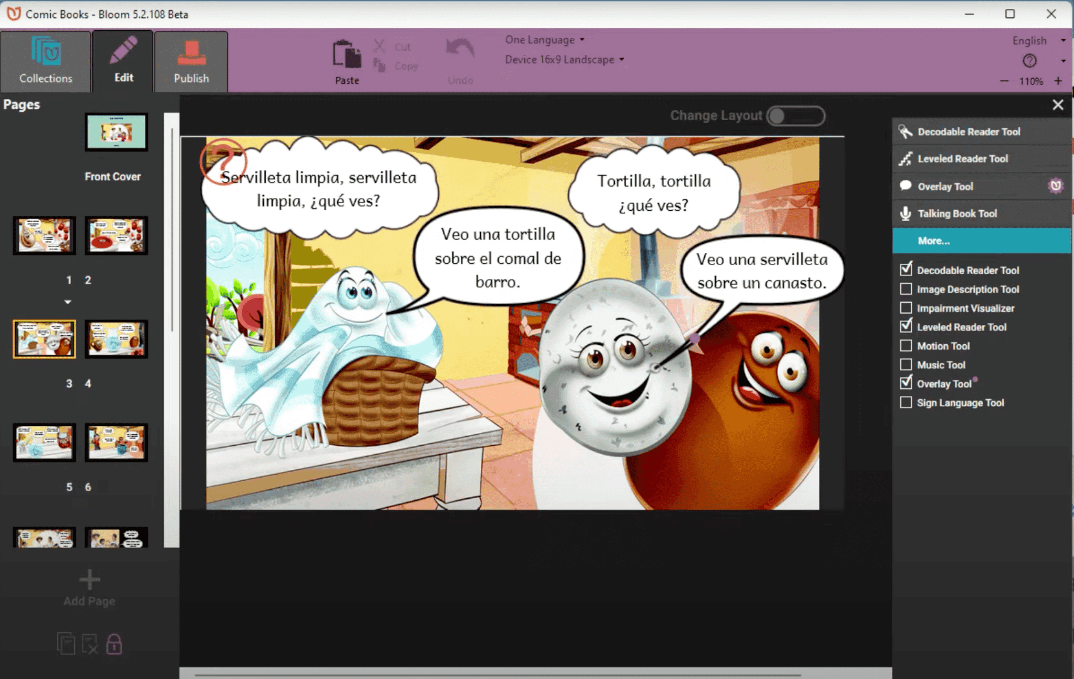1074x679 pixels.
Task: Click the Delete Page icon
Action: [x=90, y=644]
